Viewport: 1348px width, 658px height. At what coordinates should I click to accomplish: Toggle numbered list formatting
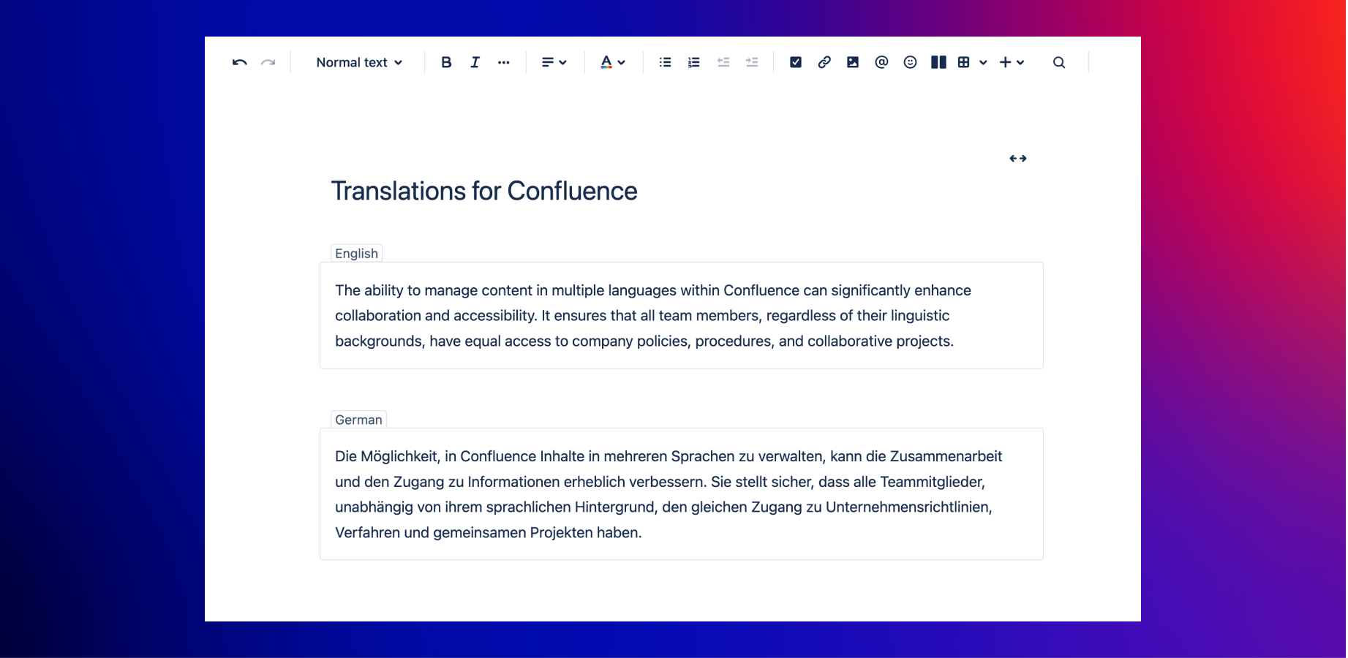click(693, 63)
